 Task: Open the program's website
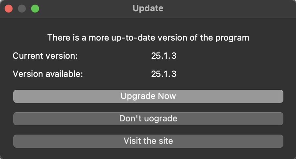click(x=148, y=141)
